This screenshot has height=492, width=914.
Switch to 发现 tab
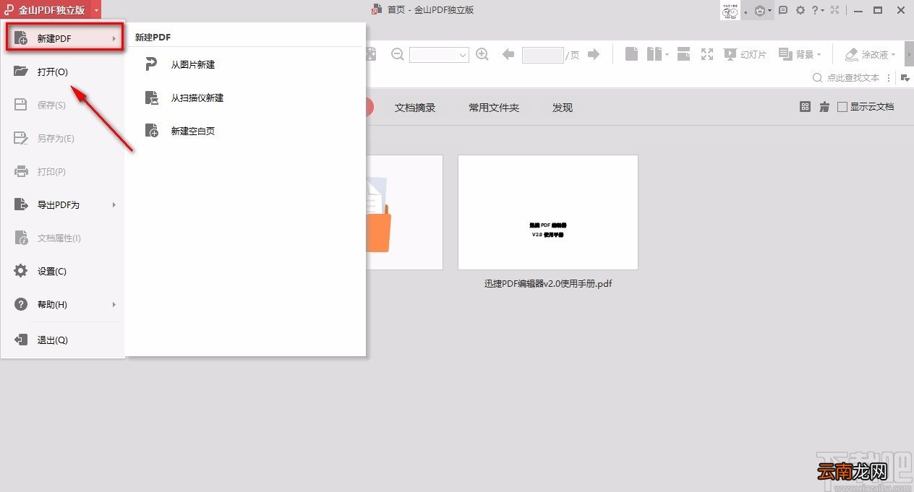(563, 108)
